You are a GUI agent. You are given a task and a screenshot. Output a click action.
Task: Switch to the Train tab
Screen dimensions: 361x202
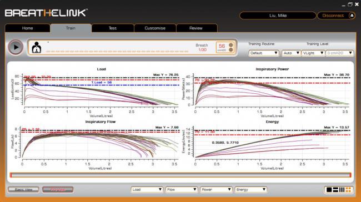(x=71, y=28)
